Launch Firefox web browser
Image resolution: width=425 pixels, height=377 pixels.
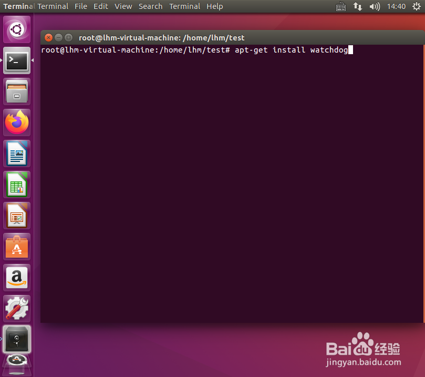17,123
